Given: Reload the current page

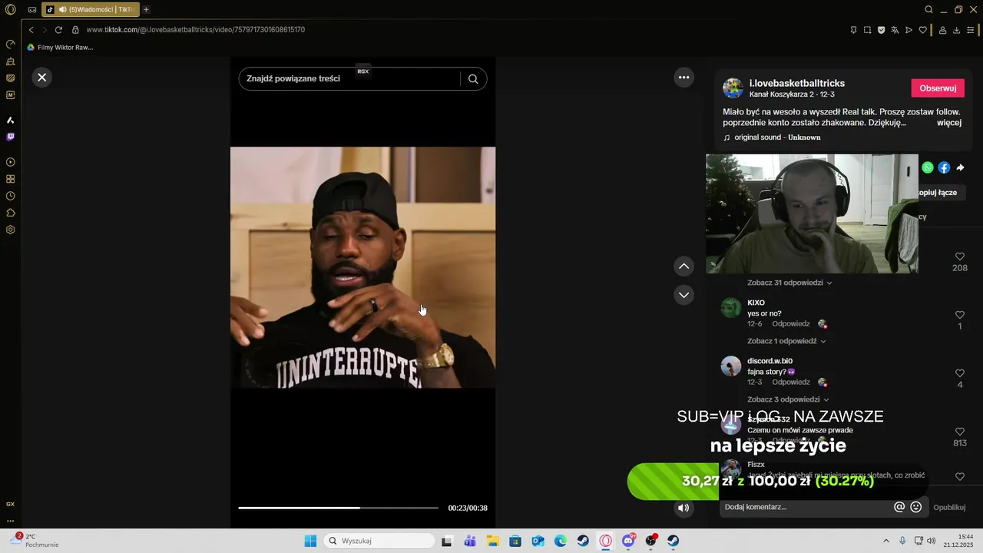Looking at the screenshot, I should 58,30.
